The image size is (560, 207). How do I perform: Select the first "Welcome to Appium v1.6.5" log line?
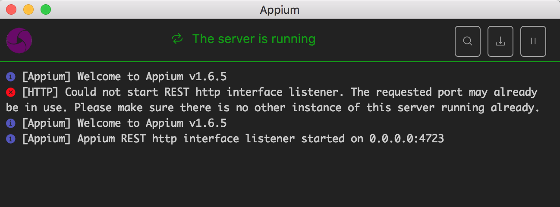(124, 77)
